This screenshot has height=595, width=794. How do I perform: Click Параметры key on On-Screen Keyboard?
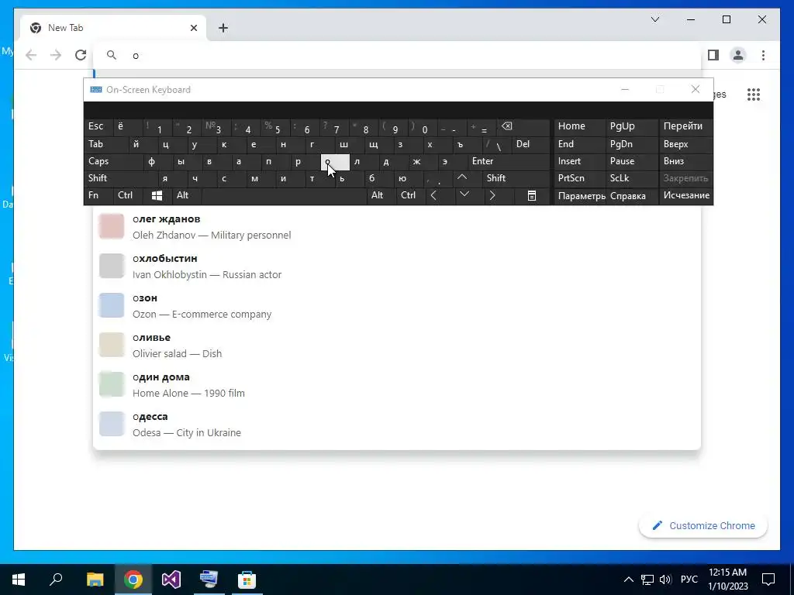click(580, 196)
